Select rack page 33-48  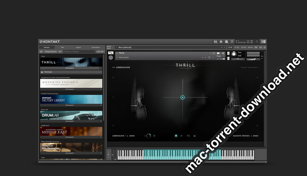click(x=243, y=47)
